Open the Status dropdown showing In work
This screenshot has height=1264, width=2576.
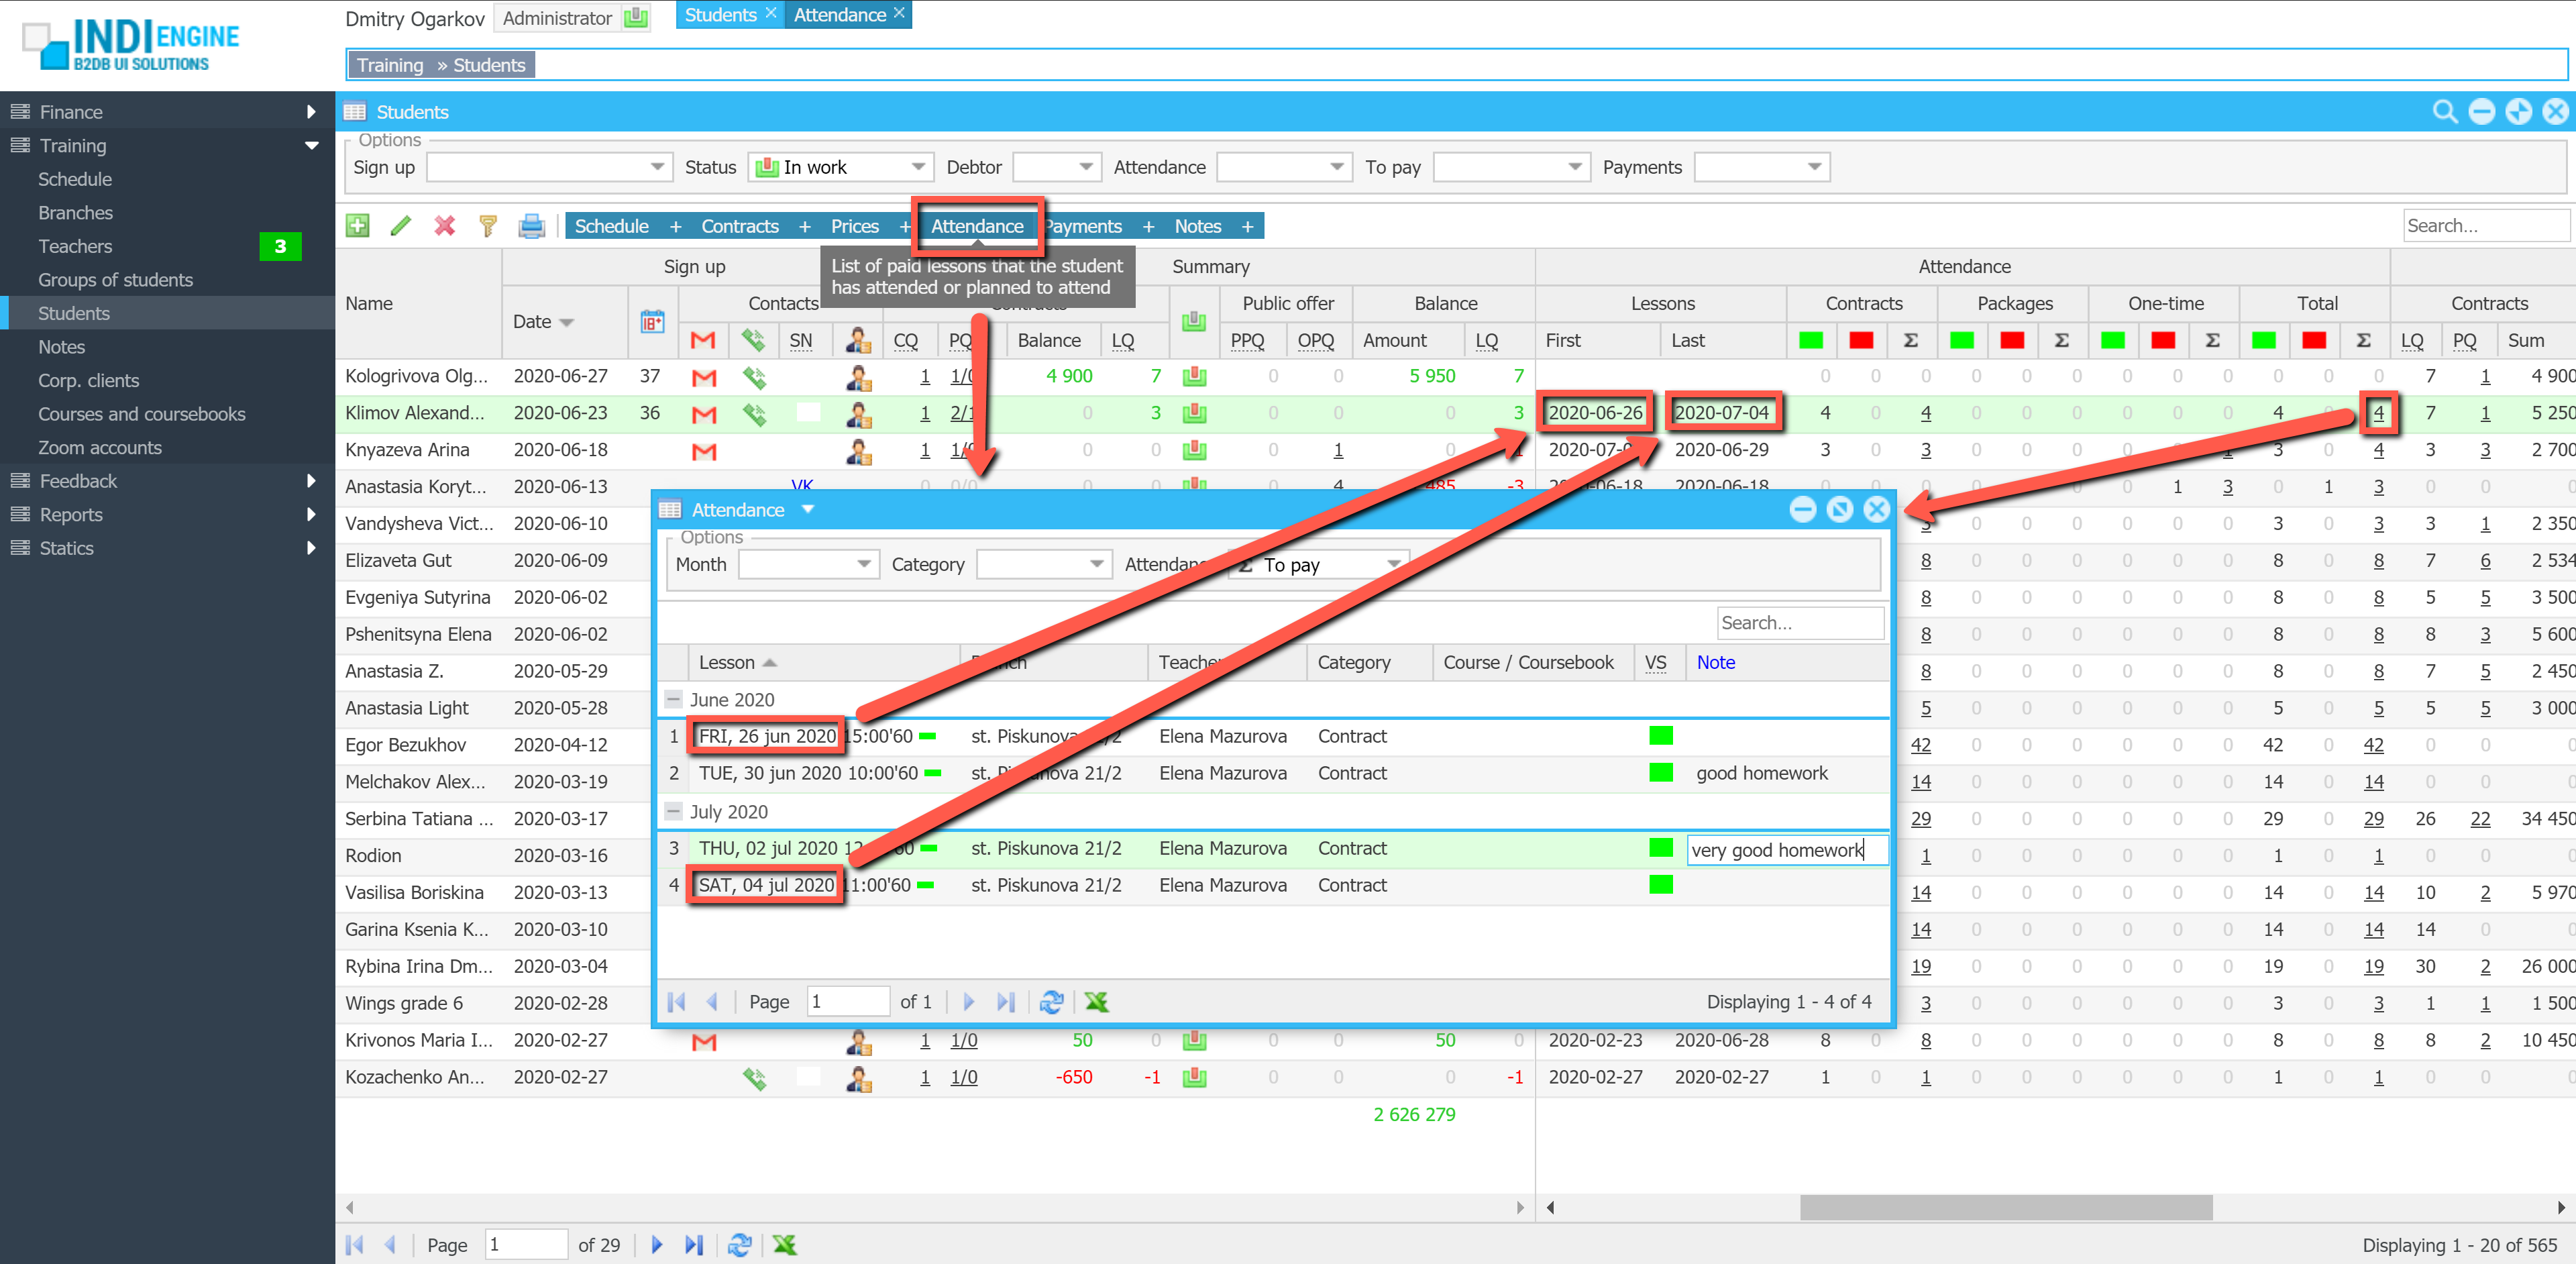918,167
